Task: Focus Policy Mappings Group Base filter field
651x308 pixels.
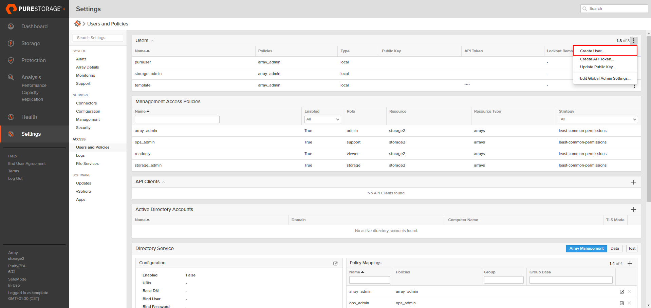Action: point(571,280)
